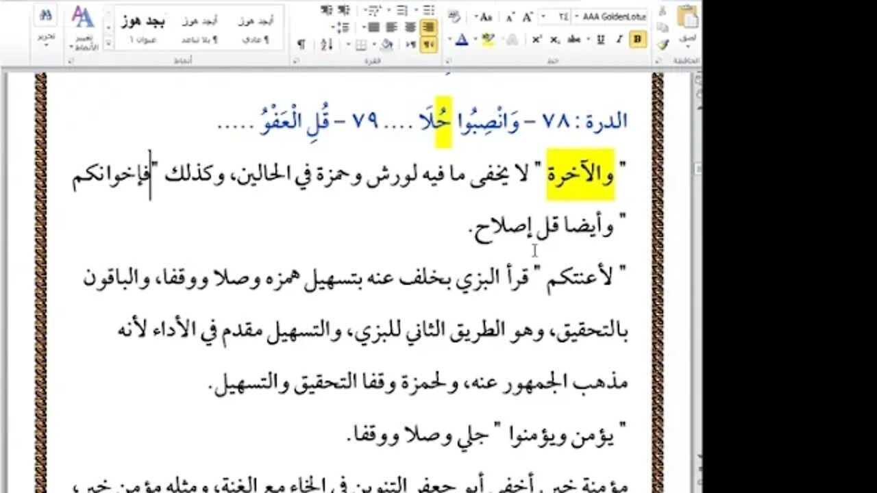
Task: Open the Clipboard pane launcher
Action: (658, 60)
